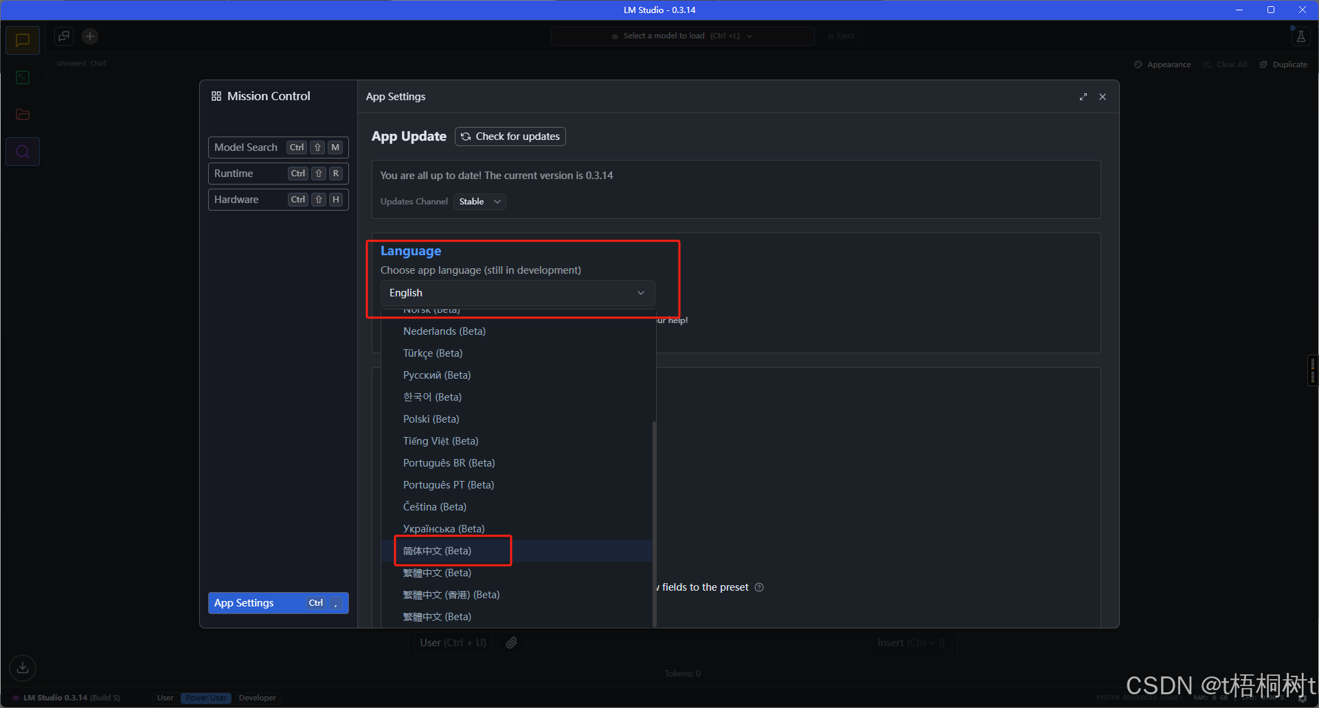Select the App Settings tab
The width and height of the screenshot is (1319, 708).
click(278, 603)
